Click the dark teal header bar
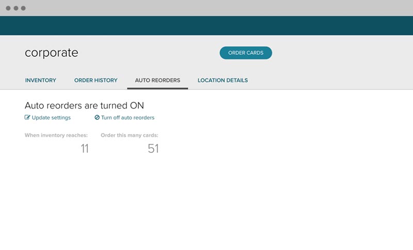This screenshot has height=250, width=413. click(x=206, y=25)
